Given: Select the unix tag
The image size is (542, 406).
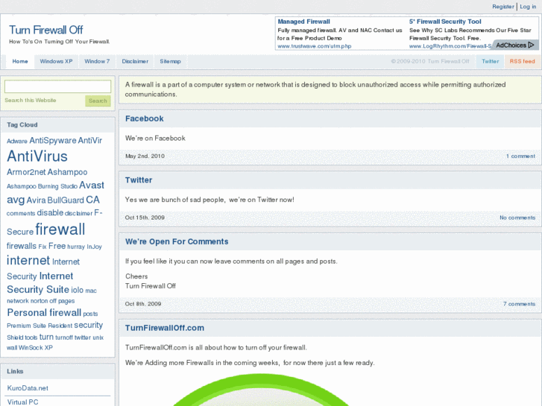Looking at the screenshot, I should (x=98, y=337).
